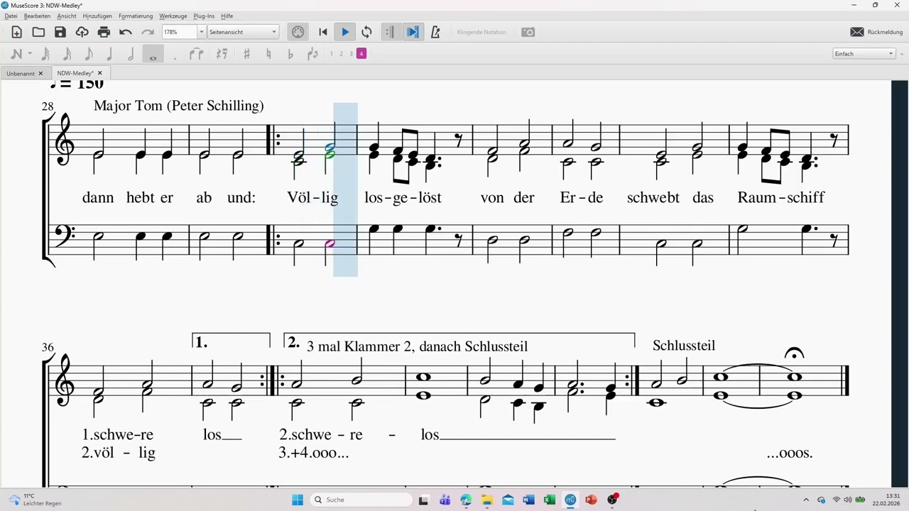
Task: Take image capture with camera icon
Action: click(x=528, y=32)
